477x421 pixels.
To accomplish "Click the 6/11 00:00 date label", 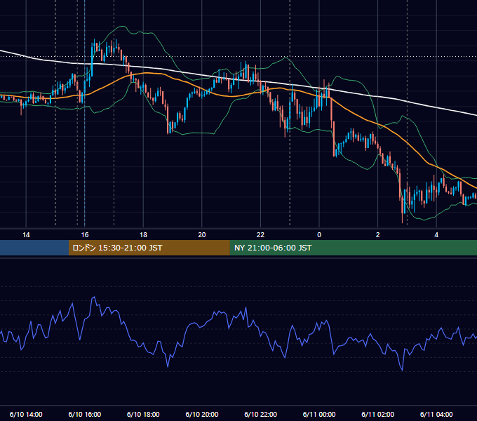I will [x=319, y=414].
